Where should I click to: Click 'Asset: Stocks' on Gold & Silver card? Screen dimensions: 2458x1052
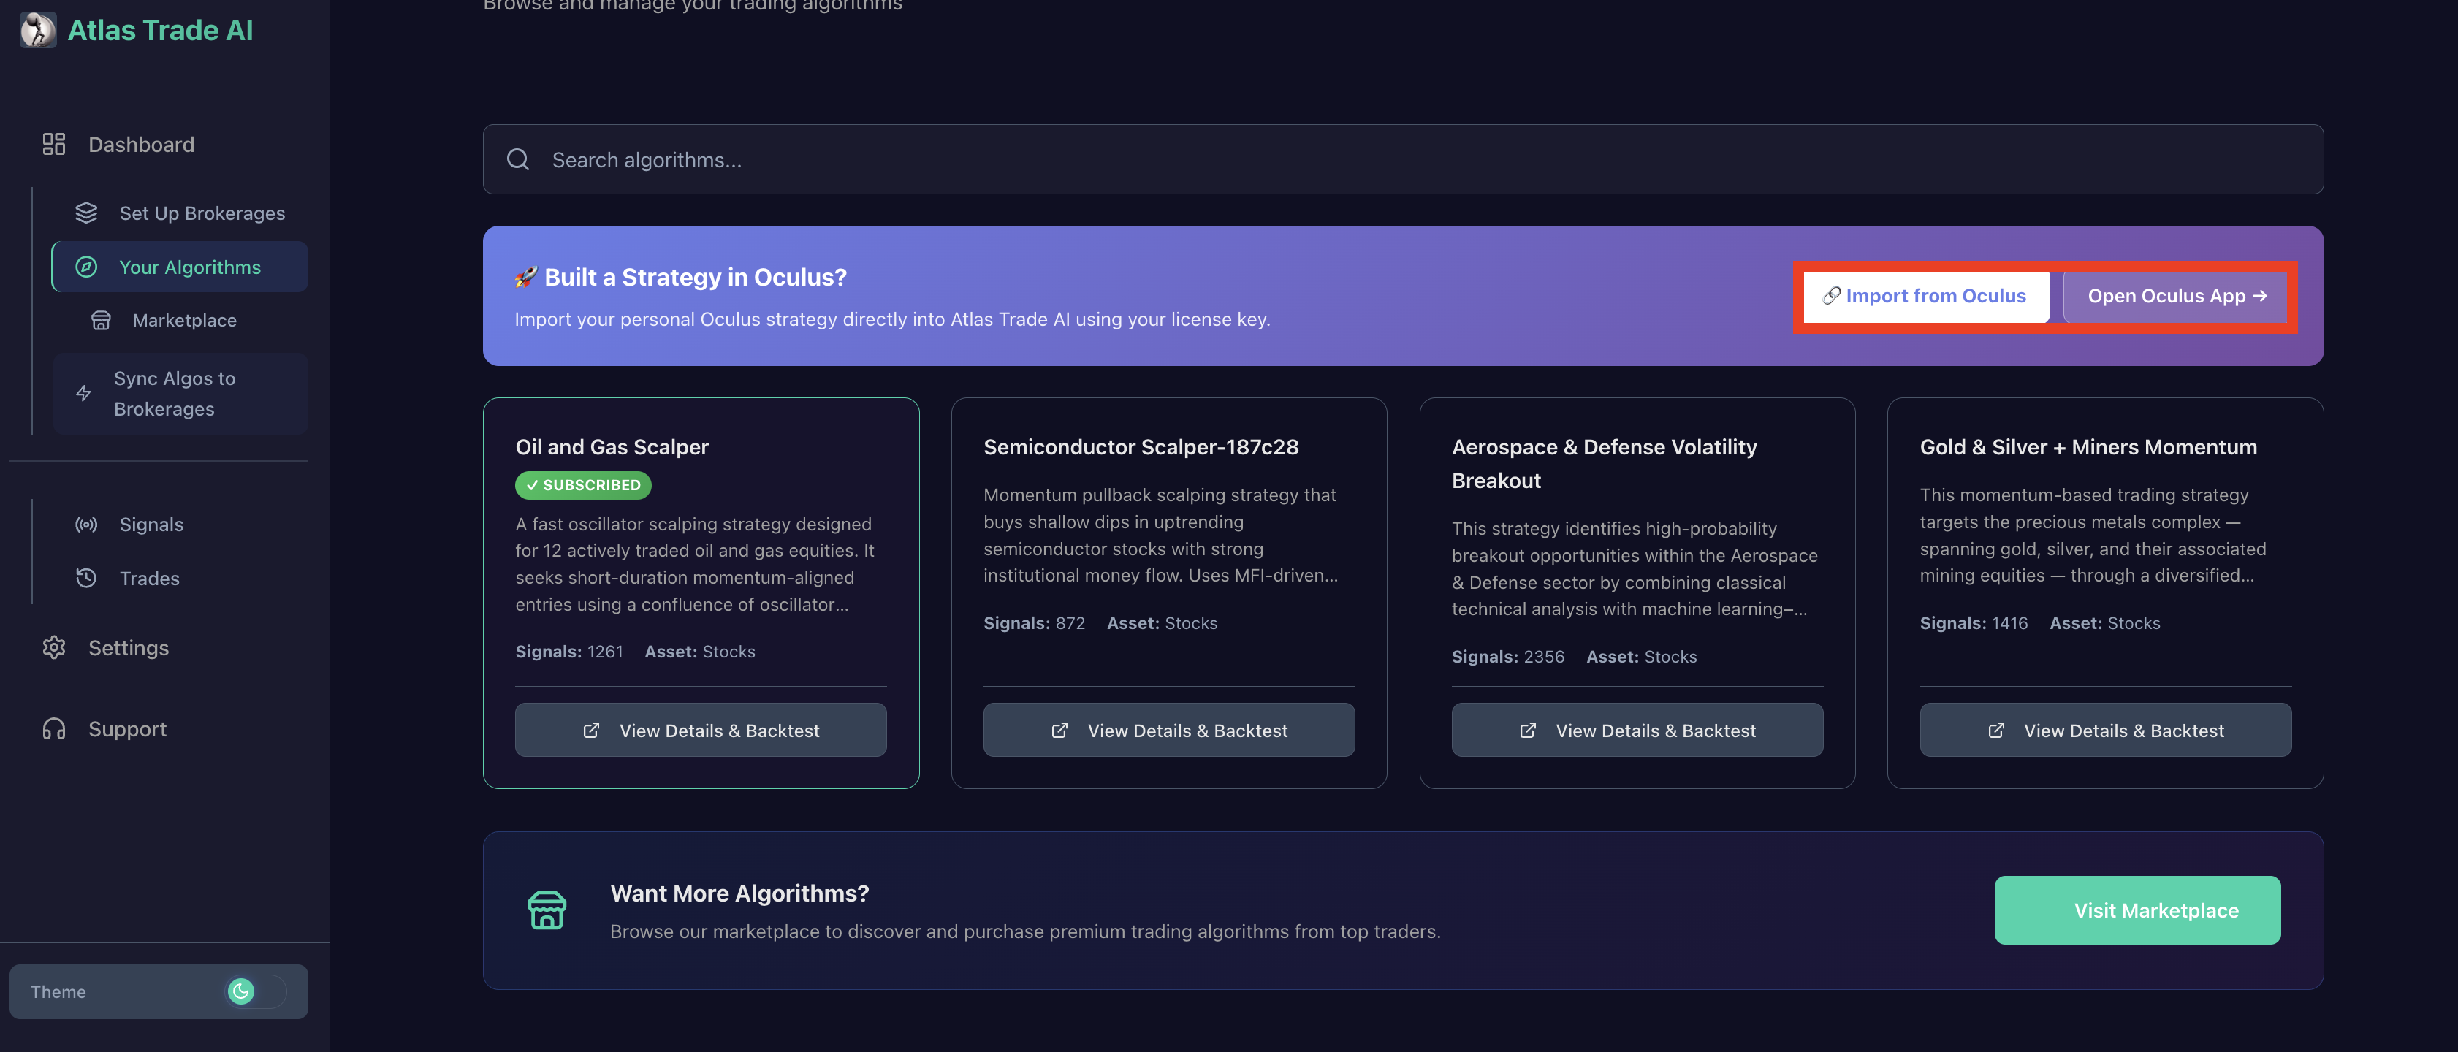2105,623
